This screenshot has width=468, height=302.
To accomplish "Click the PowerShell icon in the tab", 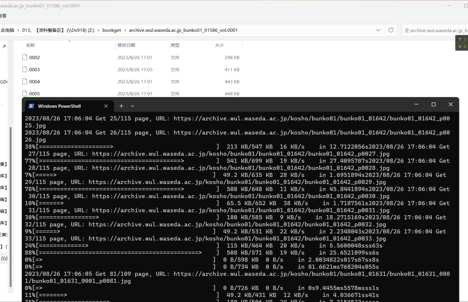I will (x=31, y=106).
